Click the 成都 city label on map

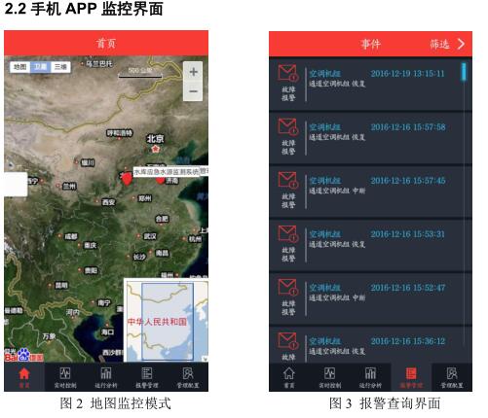(x=71, y=236)
